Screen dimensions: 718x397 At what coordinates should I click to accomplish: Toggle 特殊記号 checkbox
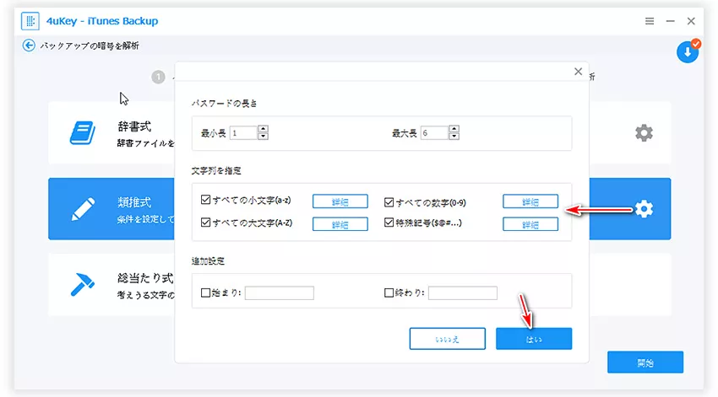(x=389, y=223)
